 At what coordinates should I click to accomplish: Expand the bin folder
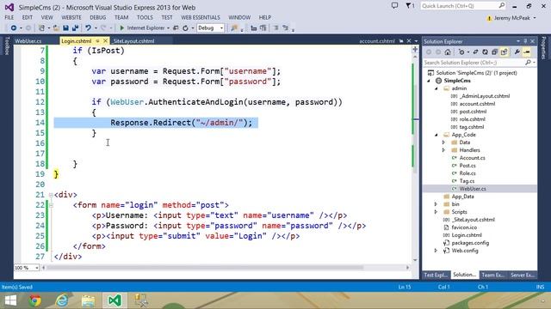(x=436, y=204)
